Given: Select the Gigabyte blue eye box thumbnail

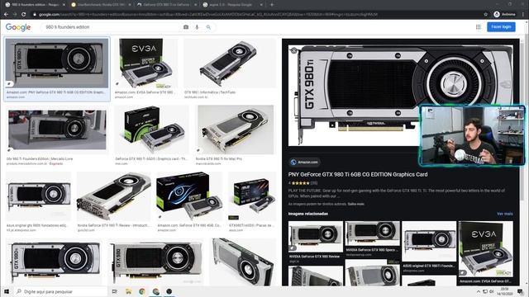Looking at the screenshot, I should point(189,196).
